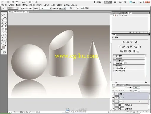This screenshot has width=151, height=114.
Task: Toggle visibility of third layer
Action: click(113, 101)
